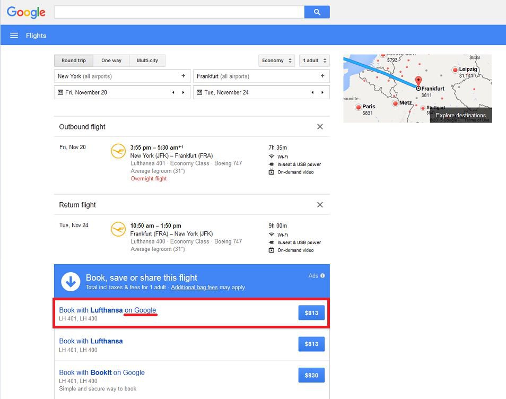
Task: Close the Outbound flight panel
Action: [320, 127]
